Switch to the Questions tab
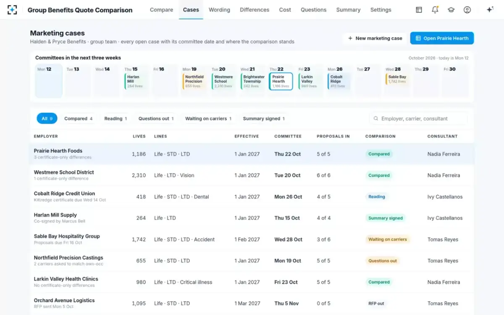This screenshot has height=315, width=504. (x=313, y=10)
